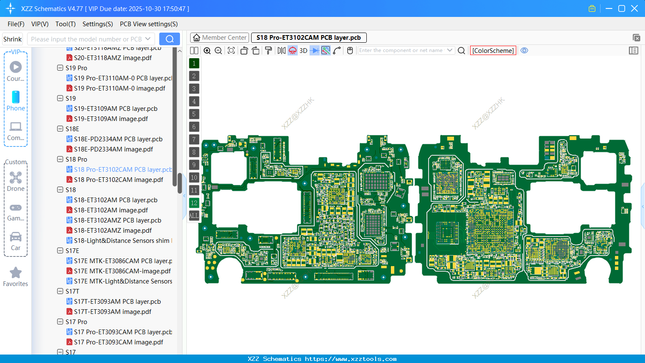Click the mouse settings icon on toolbar
The width and height of the screenshot is (645, 363).
click(x=349, y=50)
